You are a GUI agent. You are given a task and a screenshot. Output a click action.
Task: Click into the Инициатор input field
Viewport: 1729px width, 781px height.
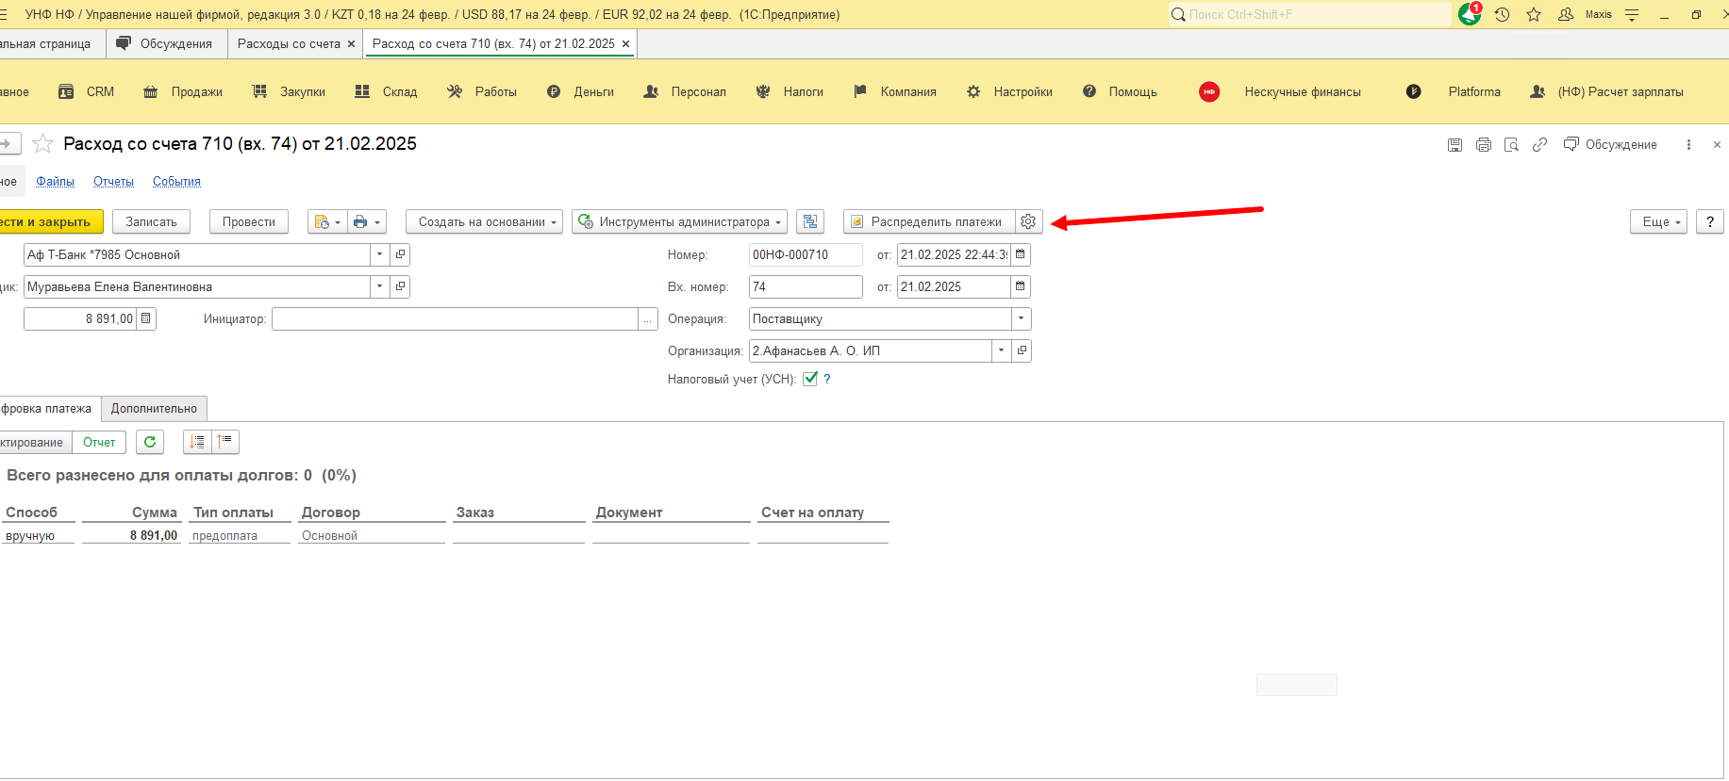(x=456, y=318)
